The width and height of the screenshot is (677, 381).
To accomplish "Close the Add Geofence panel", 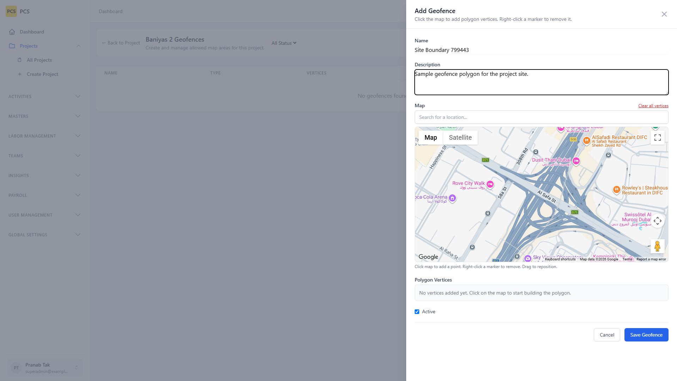I will [664, 14].
